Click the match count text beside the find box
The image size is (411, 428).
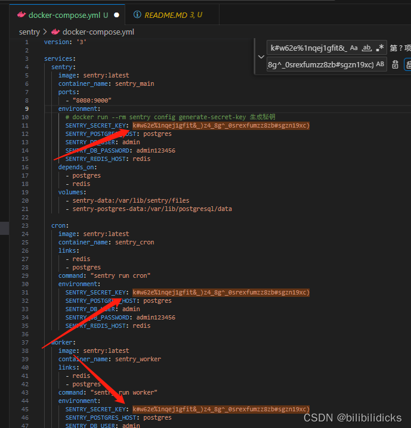pos(400,48)
